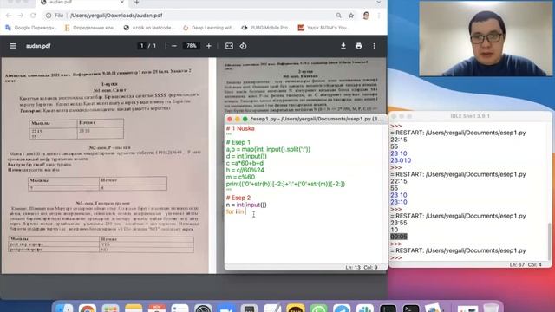
Task: Click the 'm = c%60' code line
Action: (x=240, y=177)
